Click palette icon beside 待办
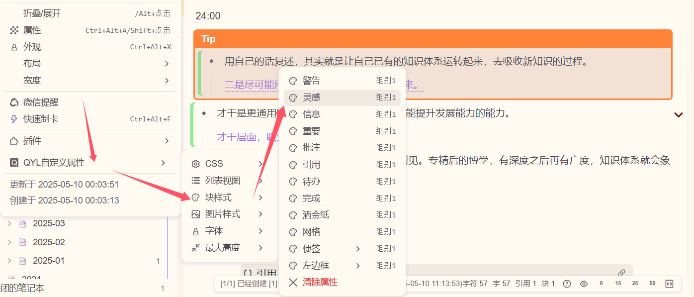This screenshot has height=297, width=694. click(x=293, y=182)
